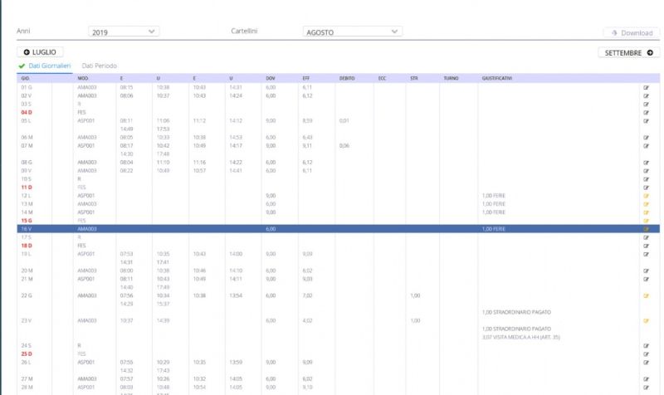Click 1,00 FERIE on the 12 L row
664x395 pixels.
tap(494, 196)
